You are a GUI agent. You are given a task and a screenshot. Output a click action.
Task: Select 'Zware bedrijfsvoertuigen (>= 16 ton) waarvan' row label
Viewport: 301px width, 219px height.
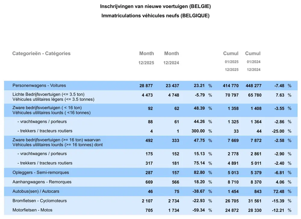coord(57,140)
